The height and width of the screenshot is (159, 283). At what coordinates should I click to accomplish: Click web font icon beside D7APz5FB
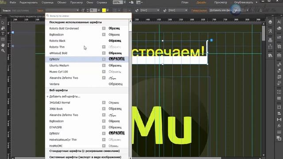point(103,127)
